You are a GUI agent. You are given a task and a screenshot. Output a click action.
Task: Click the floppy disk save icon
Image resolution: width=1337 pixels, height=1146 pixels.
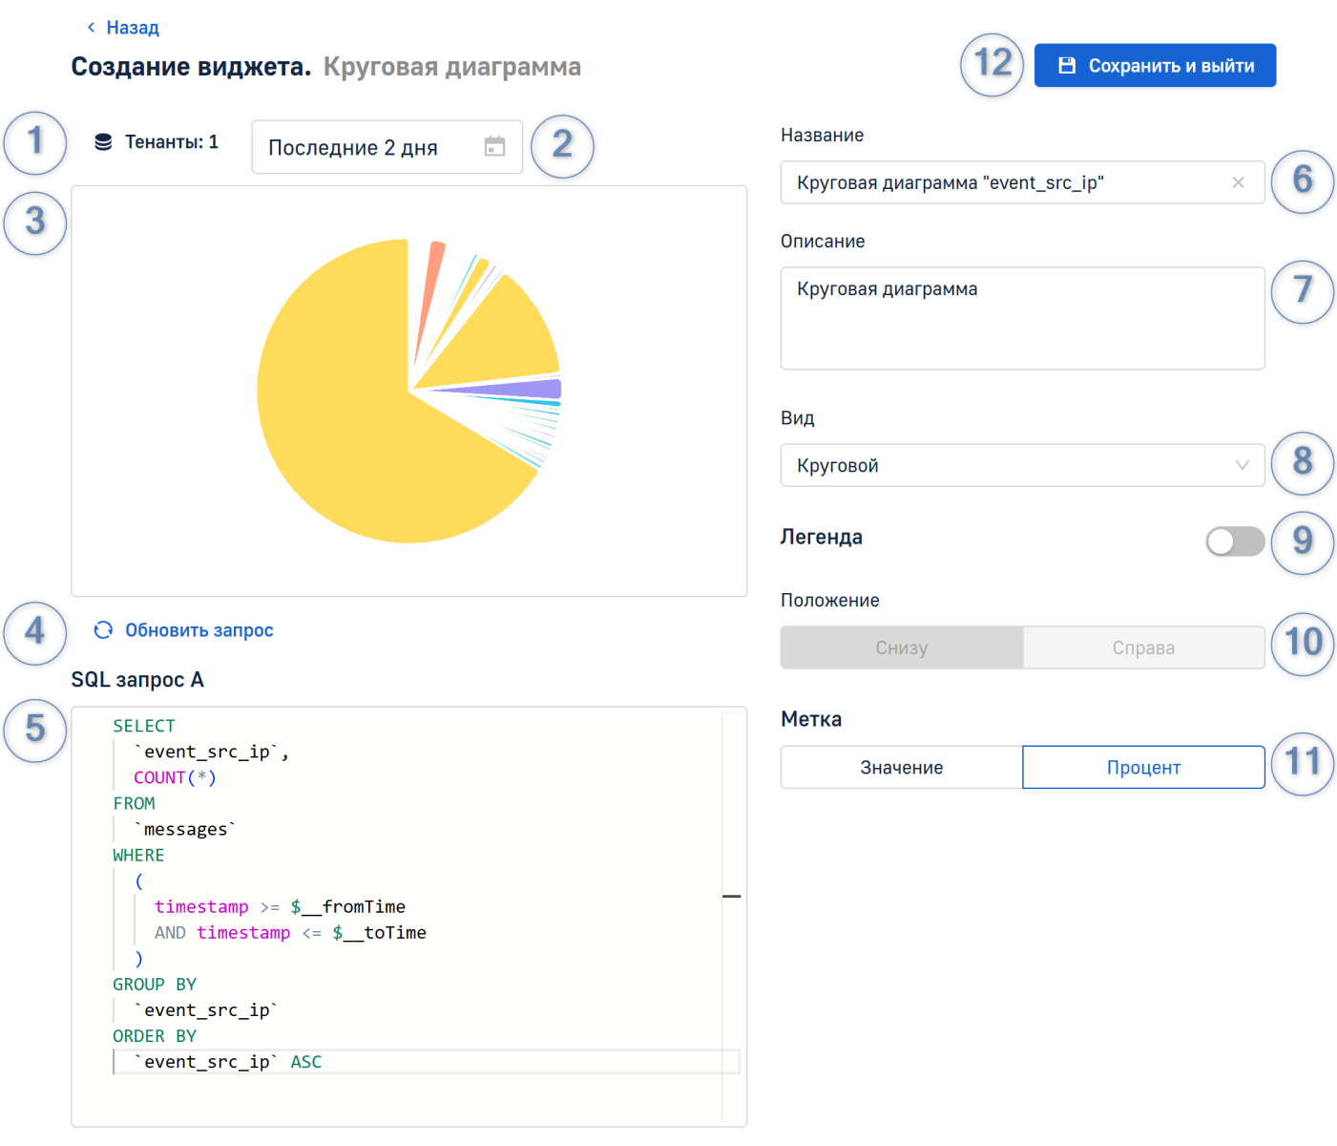pos(1067,66)
